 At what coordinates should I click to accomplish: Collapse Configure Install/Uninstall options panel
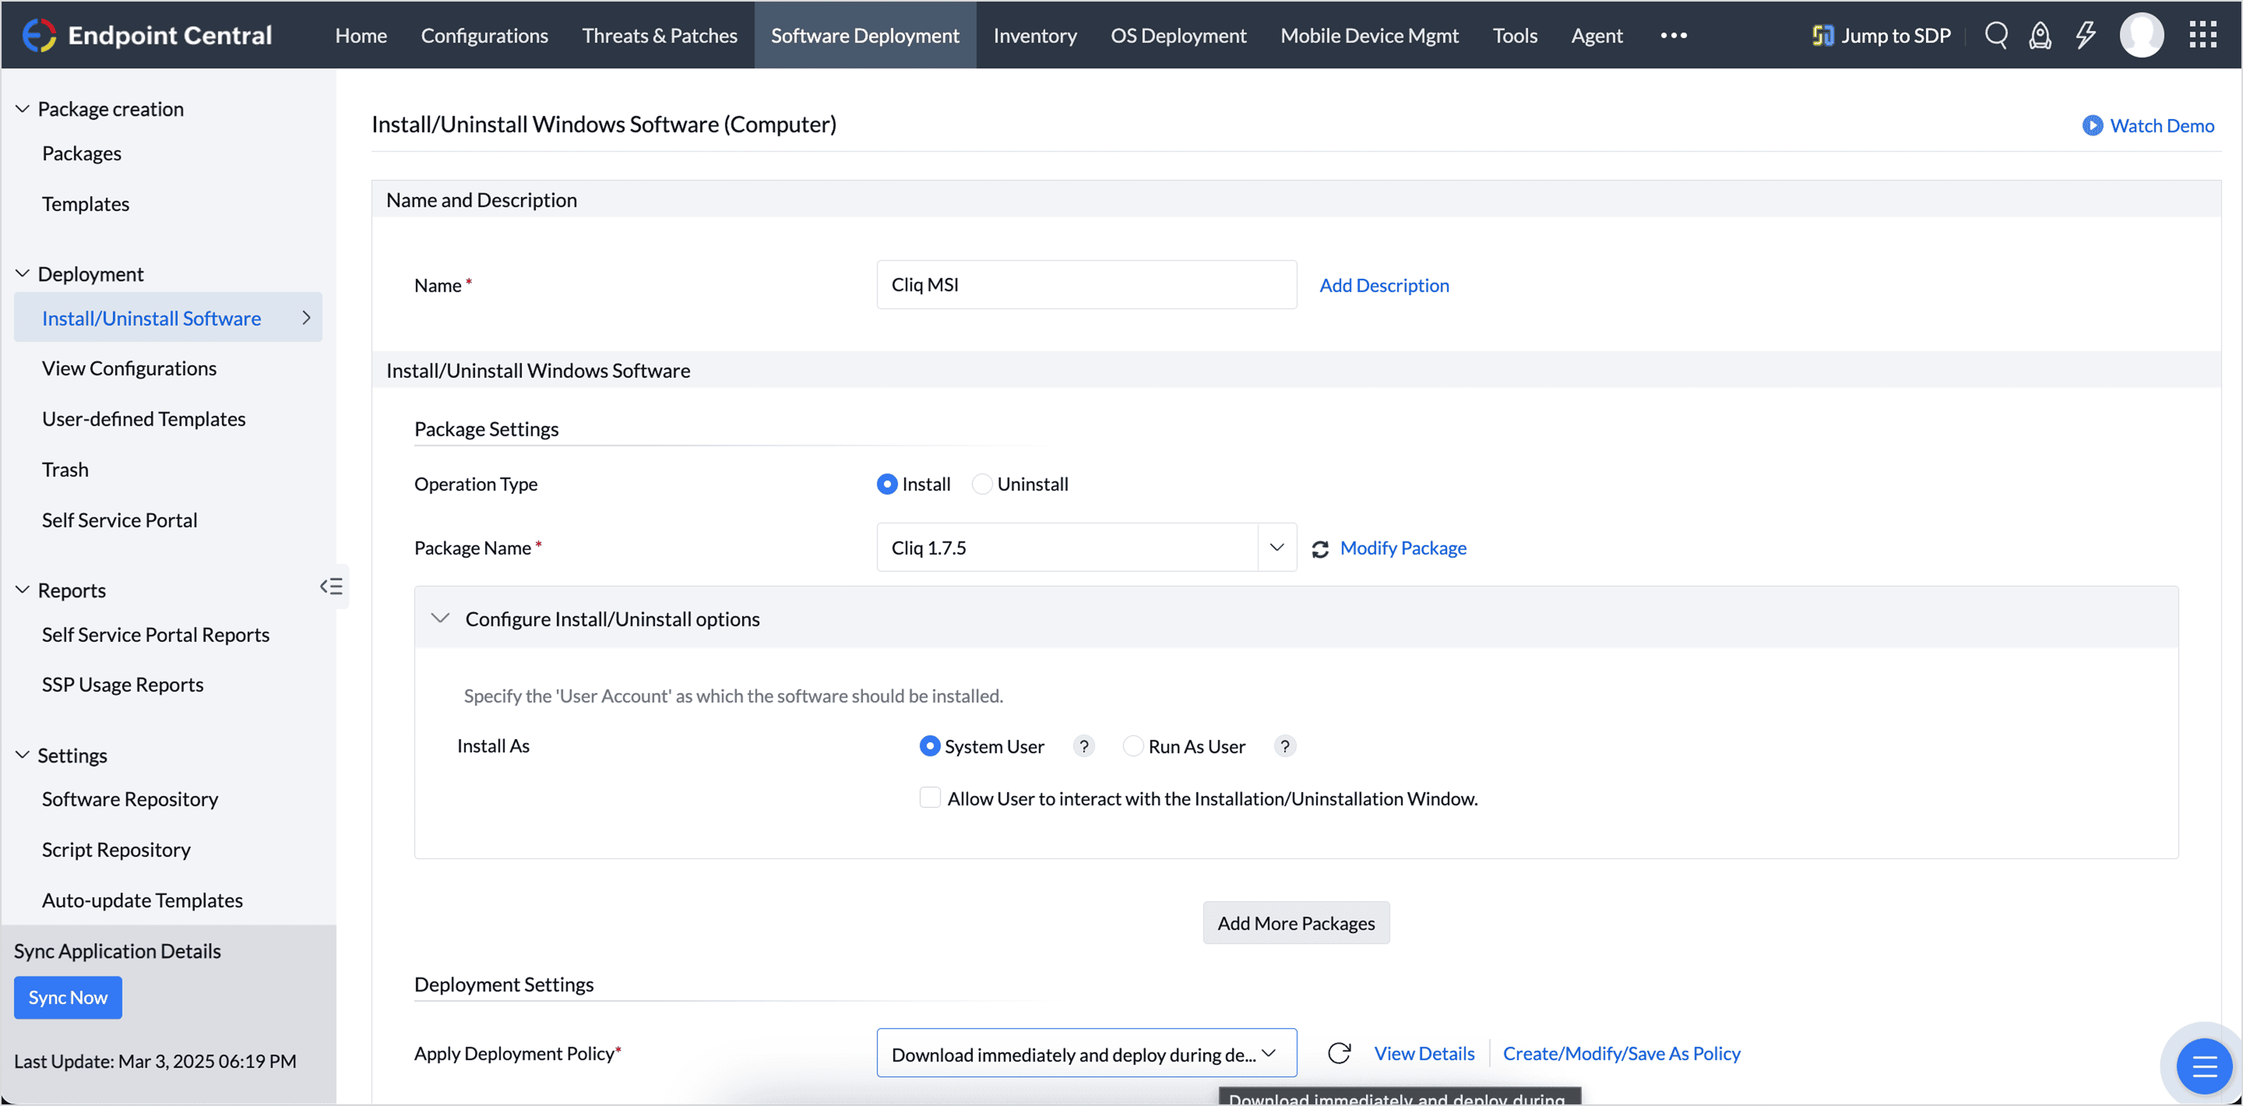pos(441,618)
